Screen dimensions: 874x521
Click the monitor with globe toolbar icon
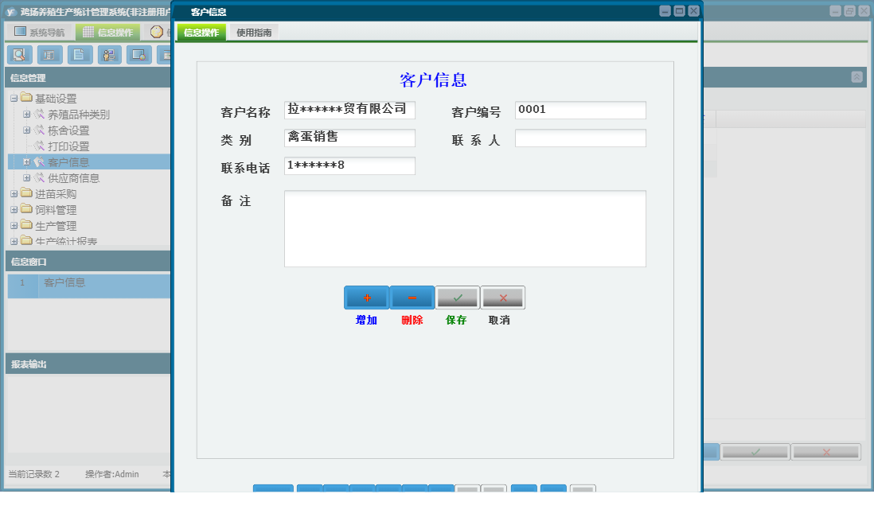[139, 55]
